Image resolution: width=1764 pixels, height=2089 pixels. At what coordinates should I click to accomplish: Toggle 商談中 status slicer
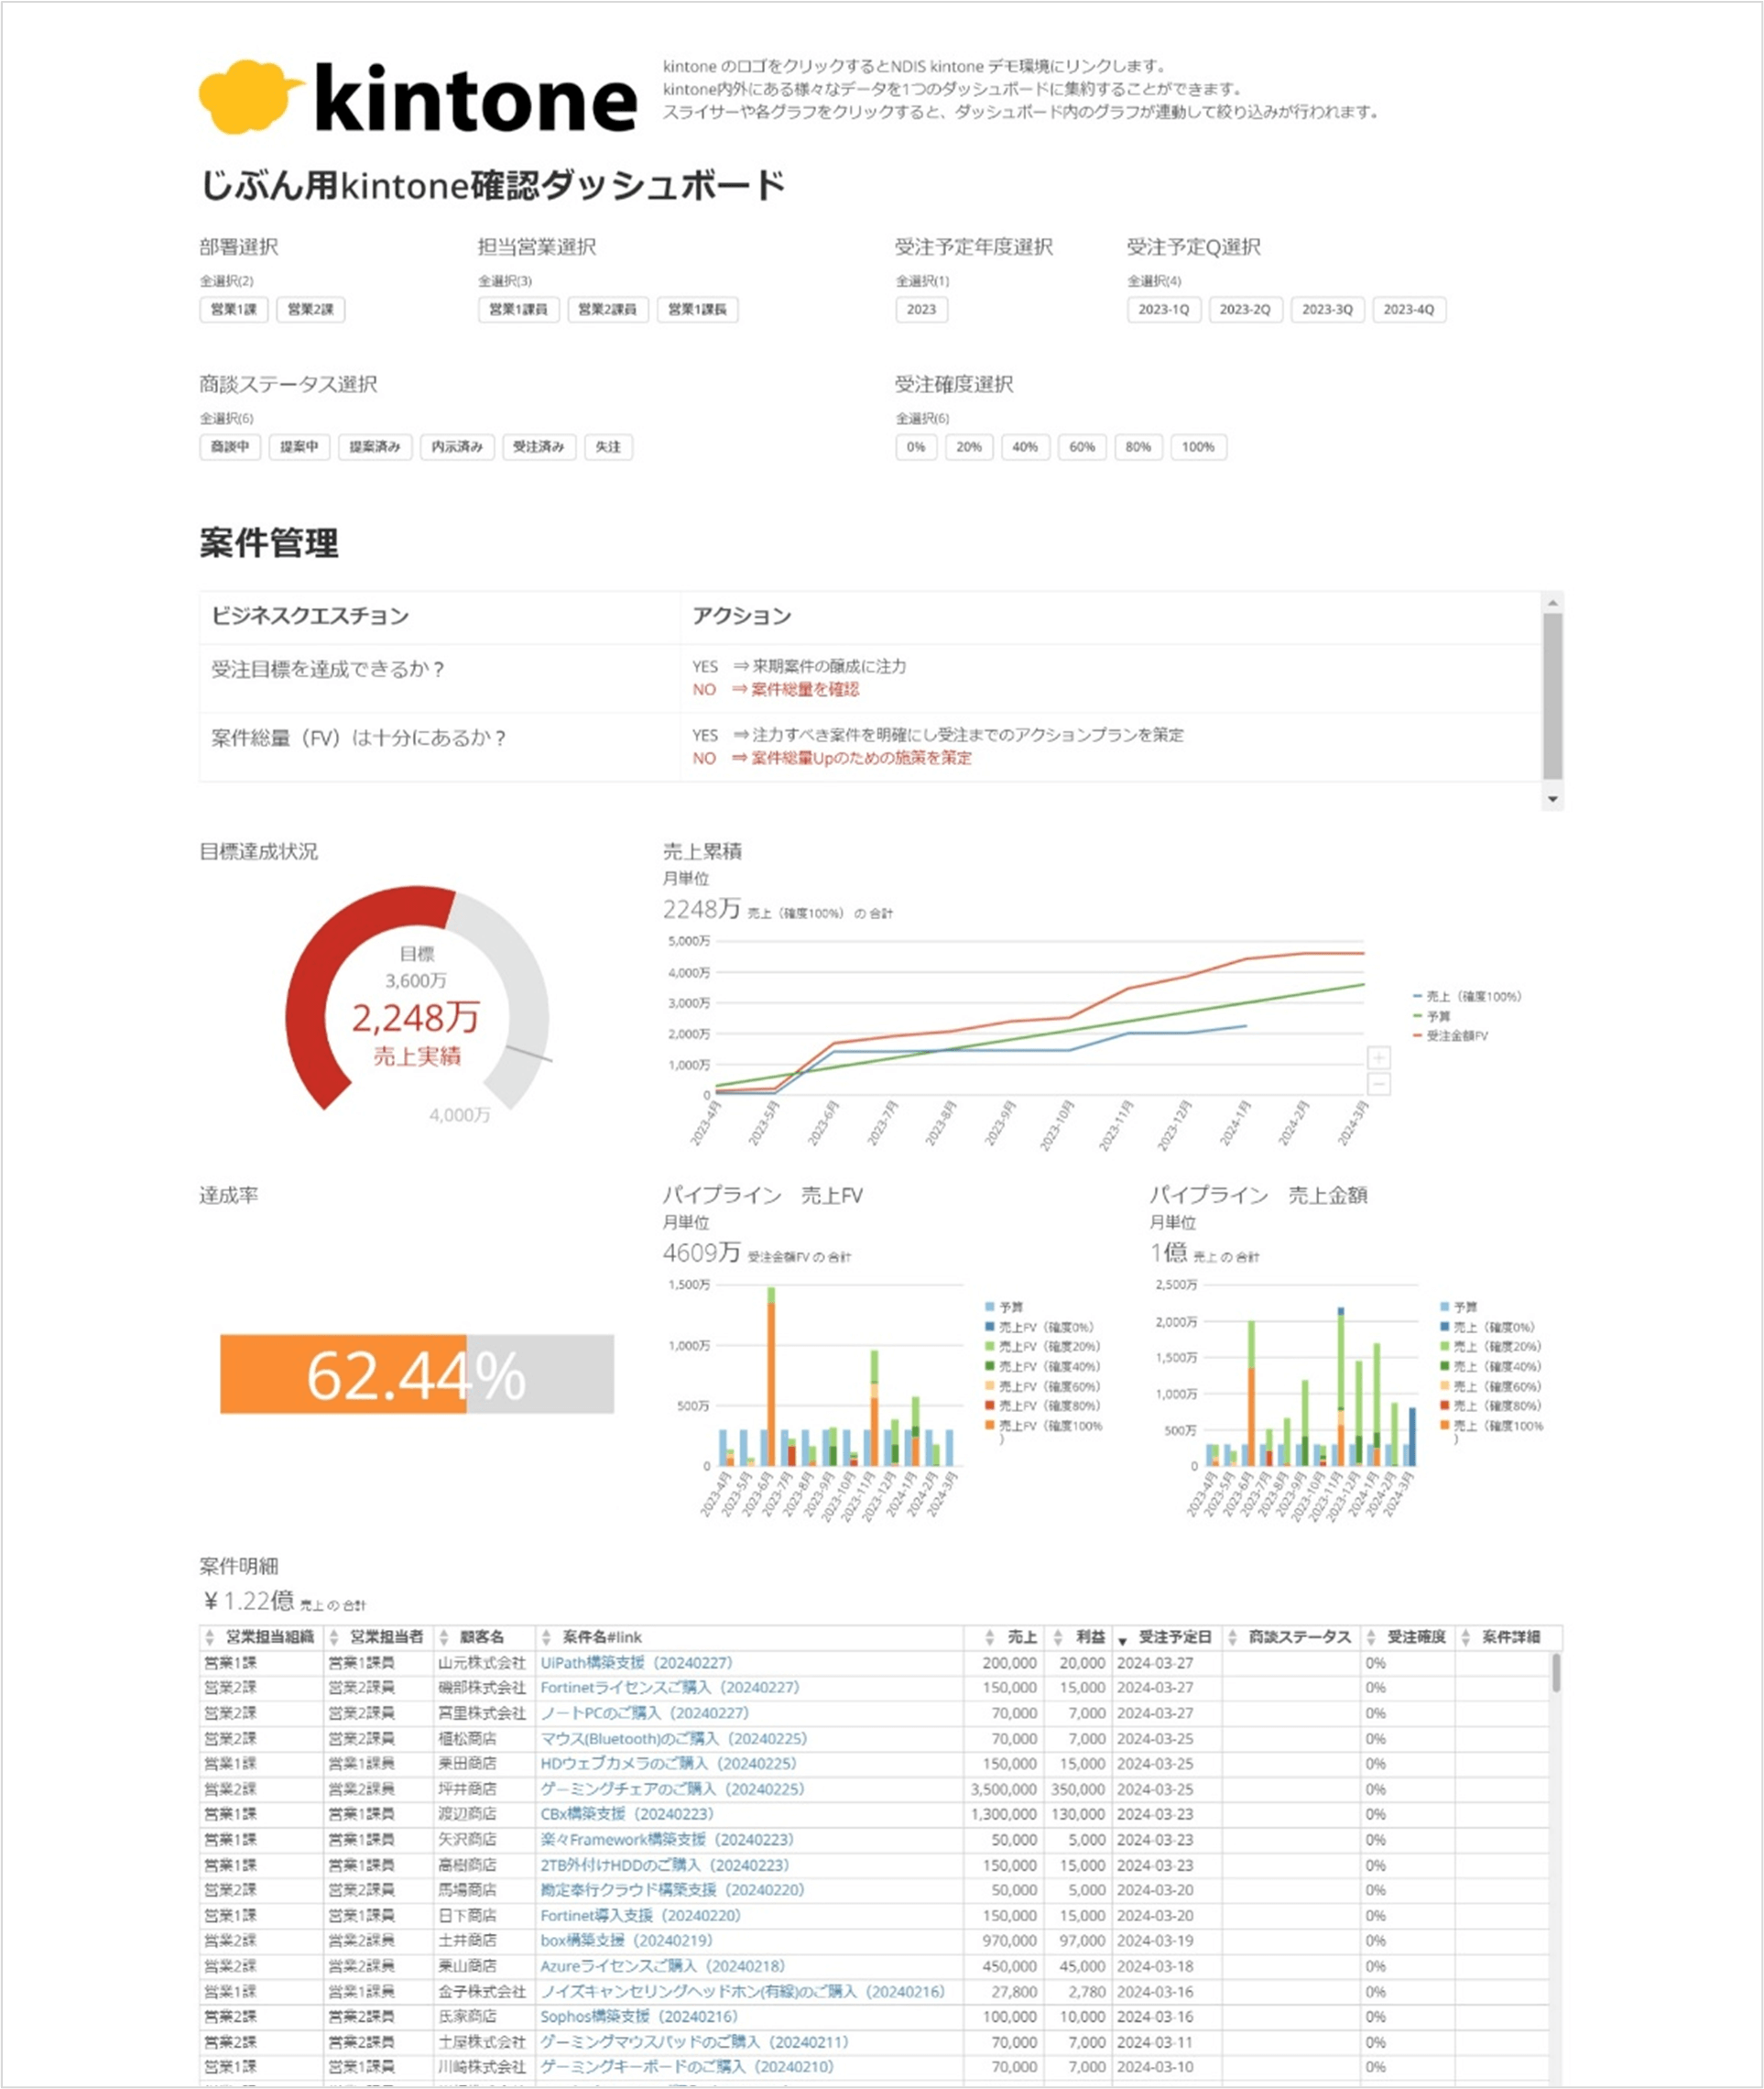(x=230, y=446)
